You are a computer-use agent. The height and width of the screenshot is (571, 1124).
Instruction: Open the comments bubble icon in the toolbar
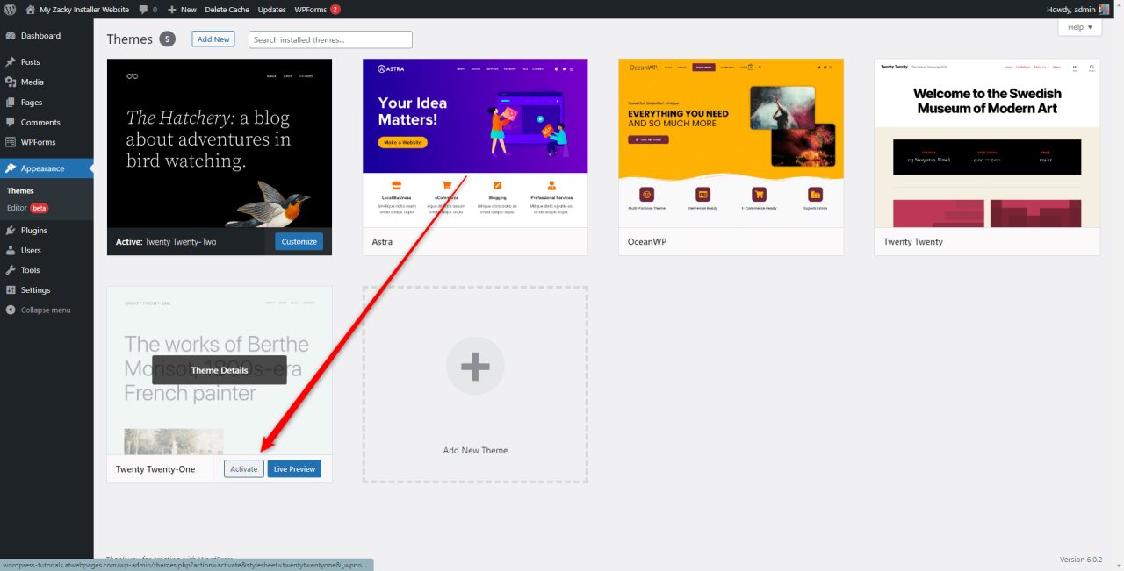click(142, 10)
